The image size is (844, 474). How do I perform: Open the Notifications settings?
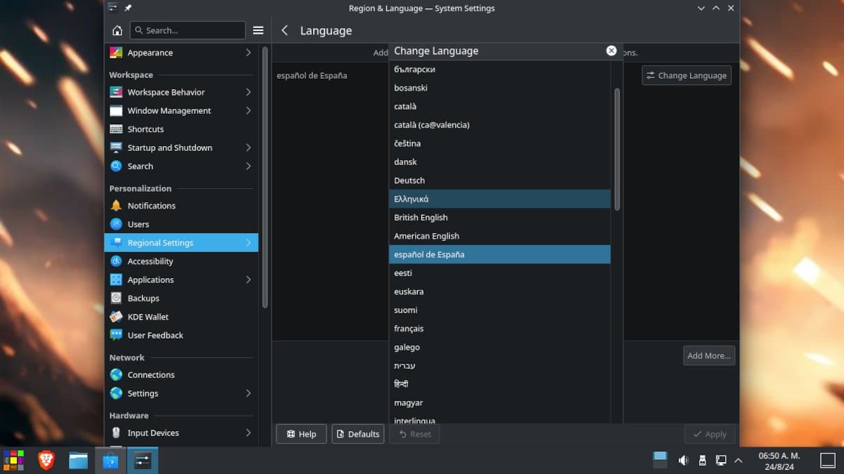[151, 206]
